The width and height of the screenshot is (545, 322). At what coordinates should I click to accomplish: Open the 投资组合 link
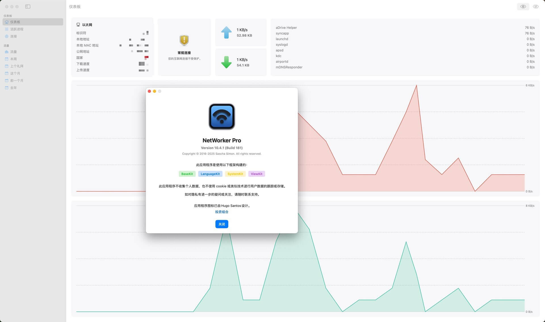pos(222,212)
